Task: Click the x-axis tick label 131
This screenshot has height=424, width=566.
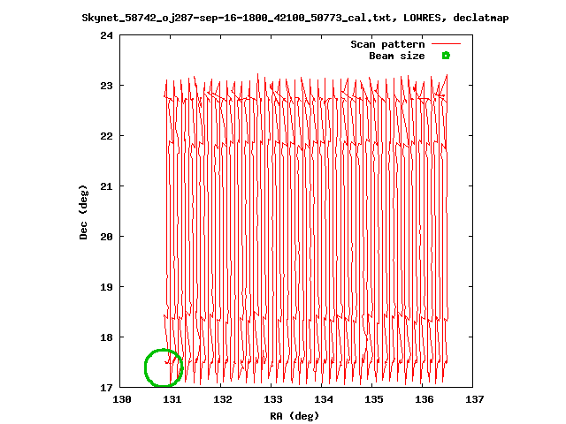Action: coord(172,400)
